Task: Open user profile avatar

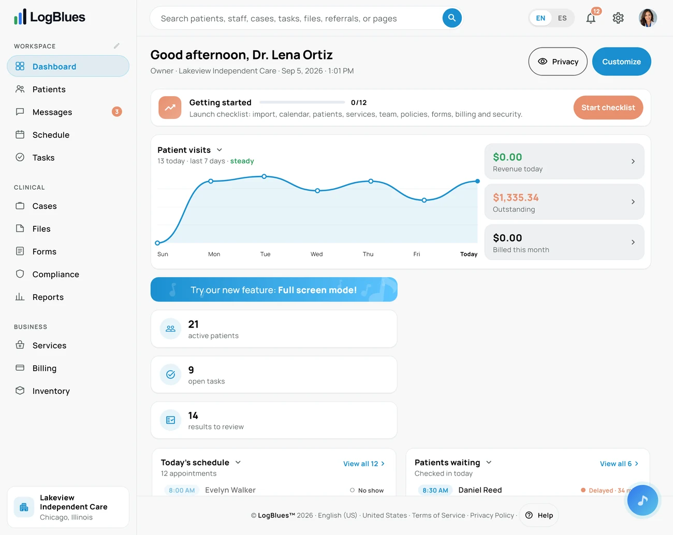Action: 648,18
